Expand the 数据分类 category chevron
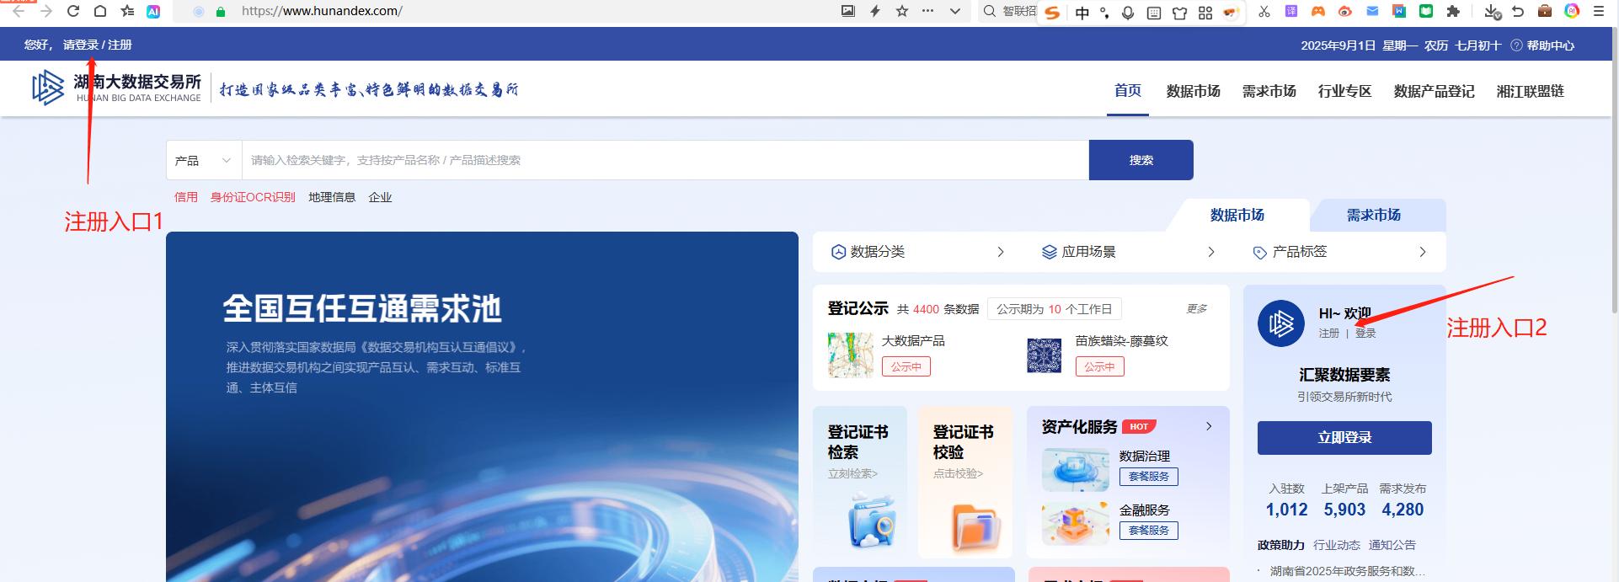1619x582 pixels. (1000, 252)
